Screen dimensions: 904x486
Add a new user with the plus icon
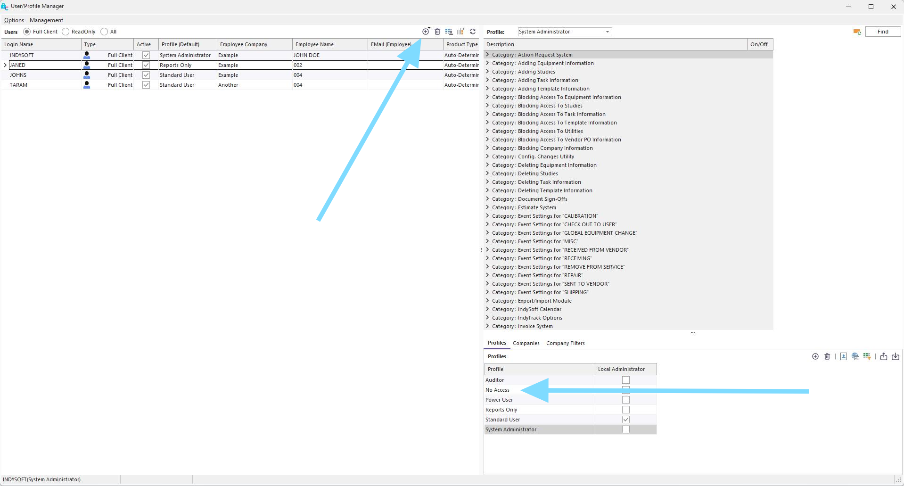pos(426,32)
